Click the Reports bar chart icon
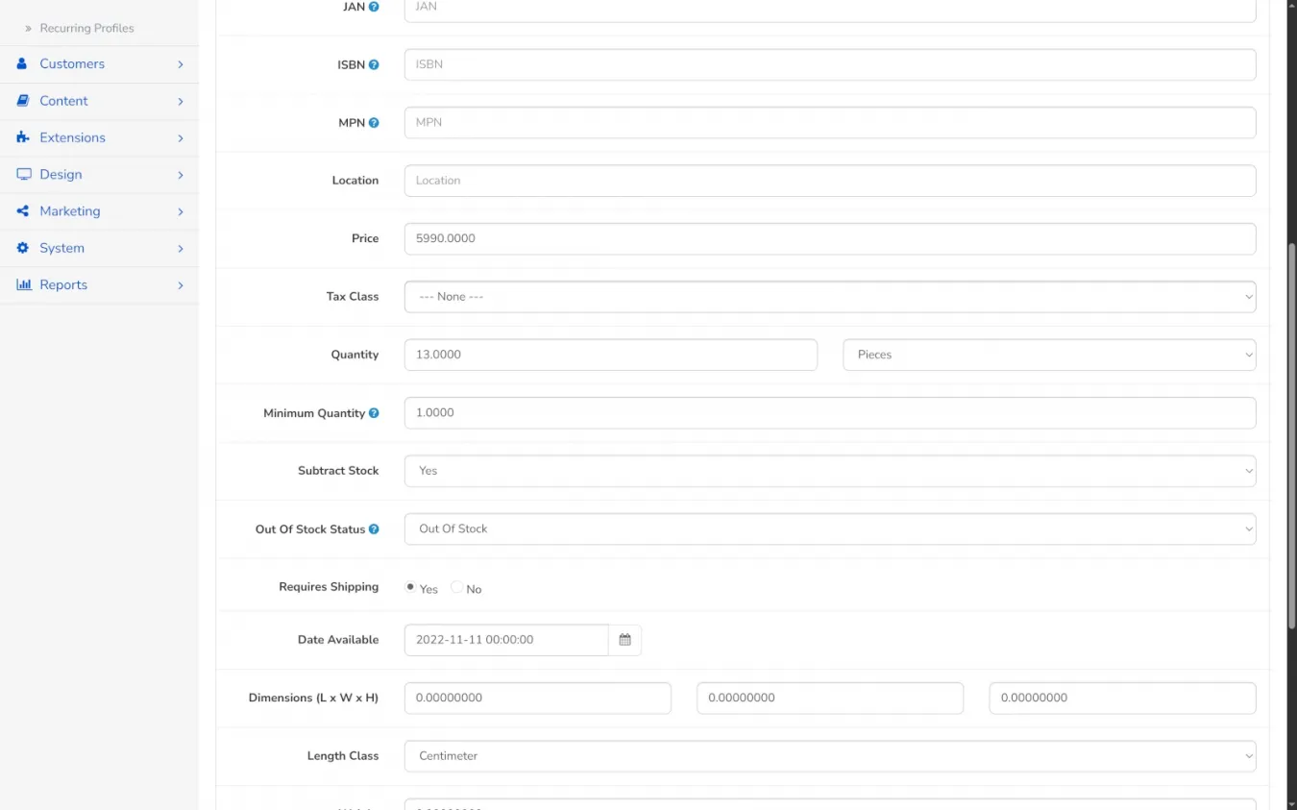Viewport: 1297px width, 810px height. click(x=23, y=284)
